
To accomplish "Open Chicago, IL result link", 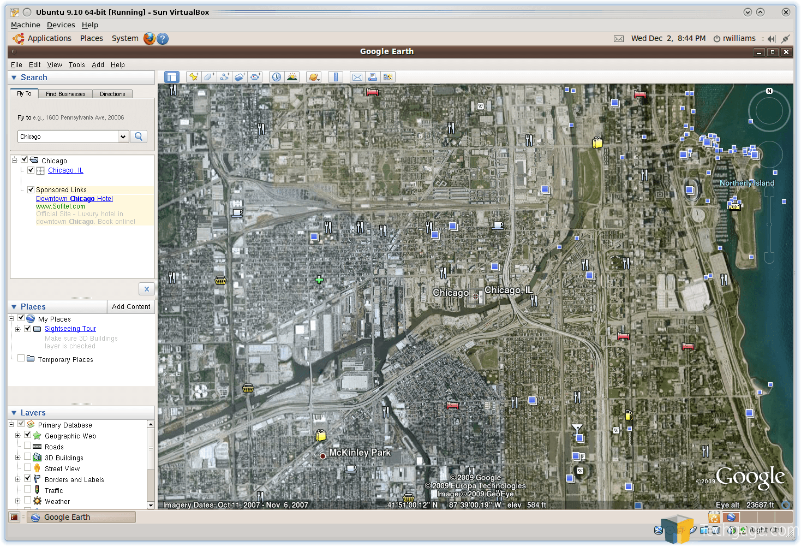I will [x=65, y=170].
